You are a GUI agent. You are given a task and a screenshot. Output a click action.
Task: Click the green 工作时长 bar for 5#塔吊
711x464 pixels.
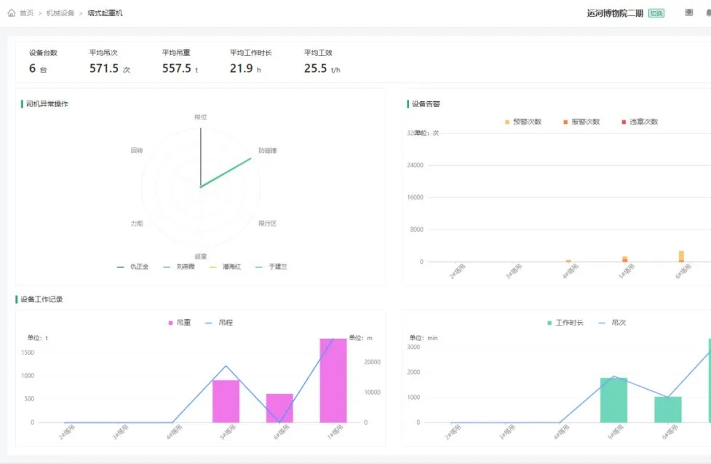click(x=613, y=400)
